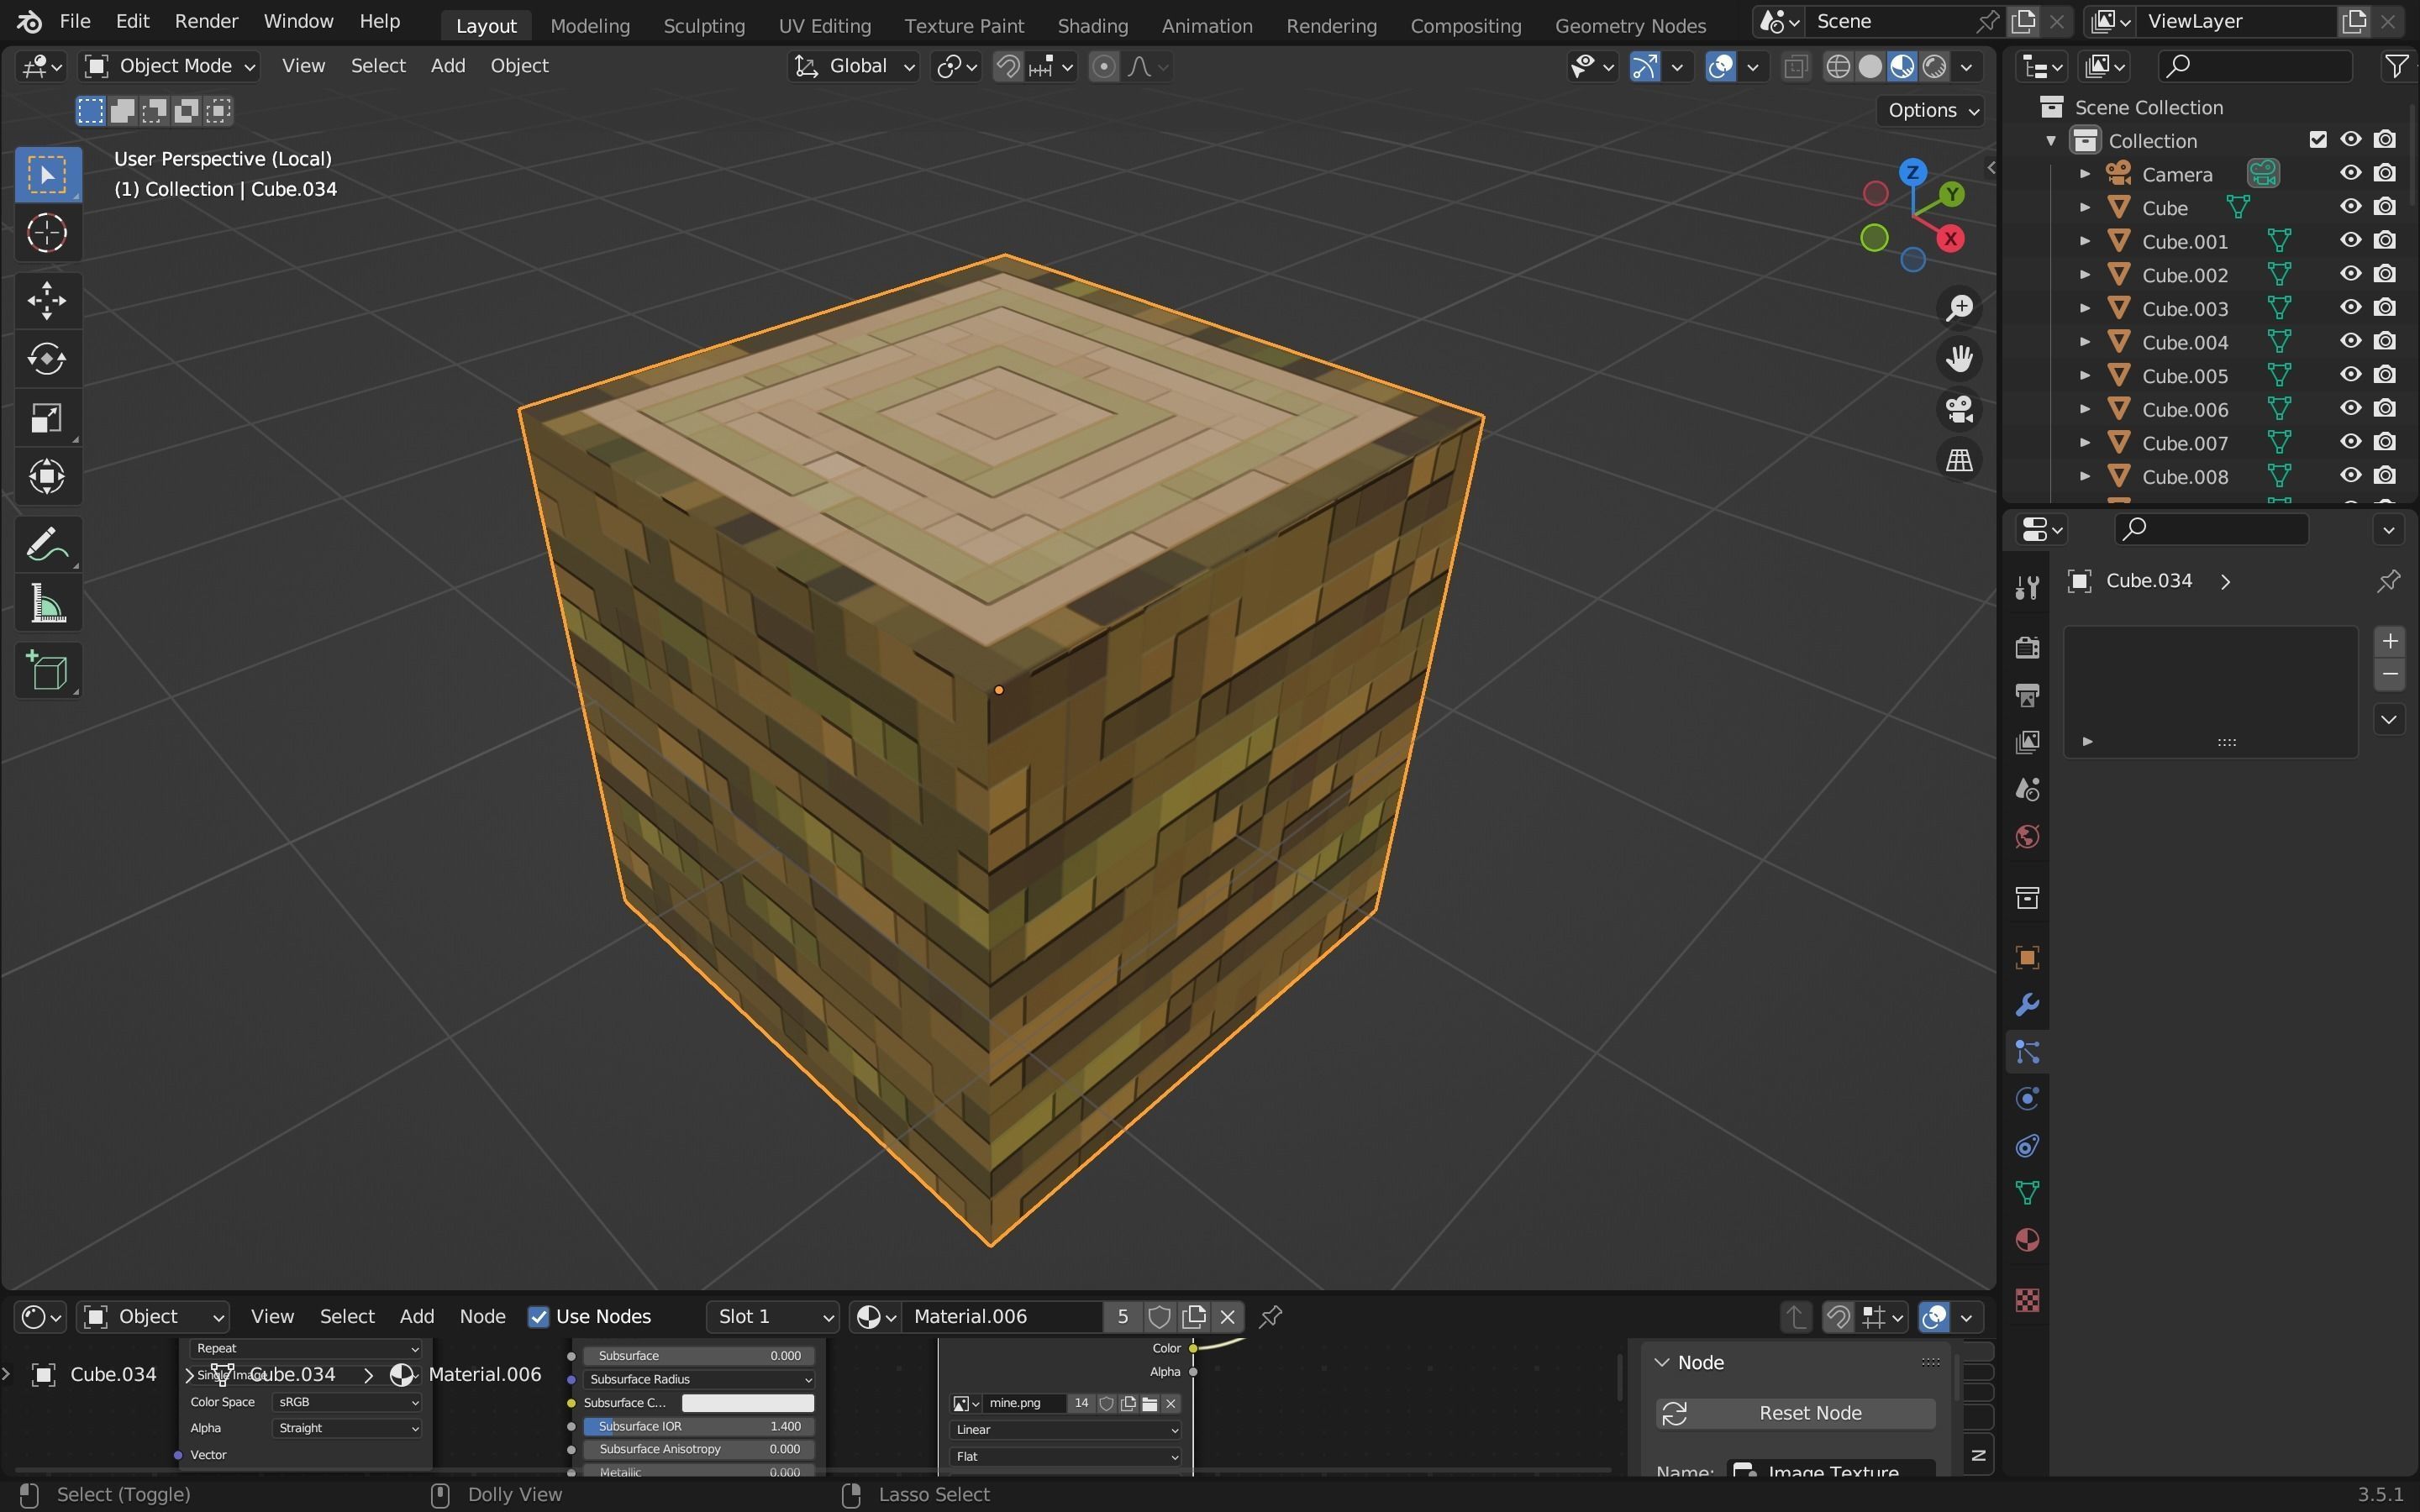Select the Transform tool
This screenshot has height=1512, width=2420.
[46, 477]
